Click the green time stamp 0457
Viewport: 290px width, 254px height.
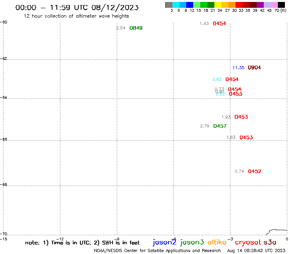point(220,126)
